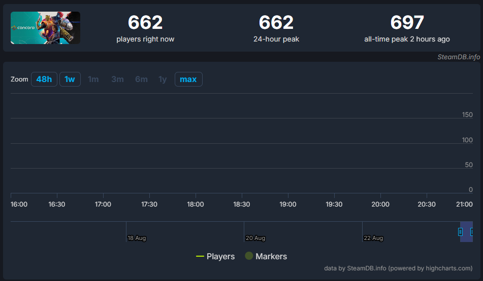Choose the 1y zoom option

pos(163,79)
